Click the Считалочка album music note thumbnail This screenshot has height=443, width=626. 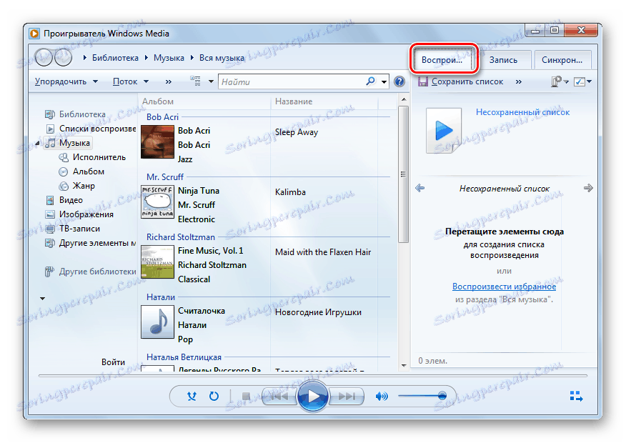click(157, 322)
